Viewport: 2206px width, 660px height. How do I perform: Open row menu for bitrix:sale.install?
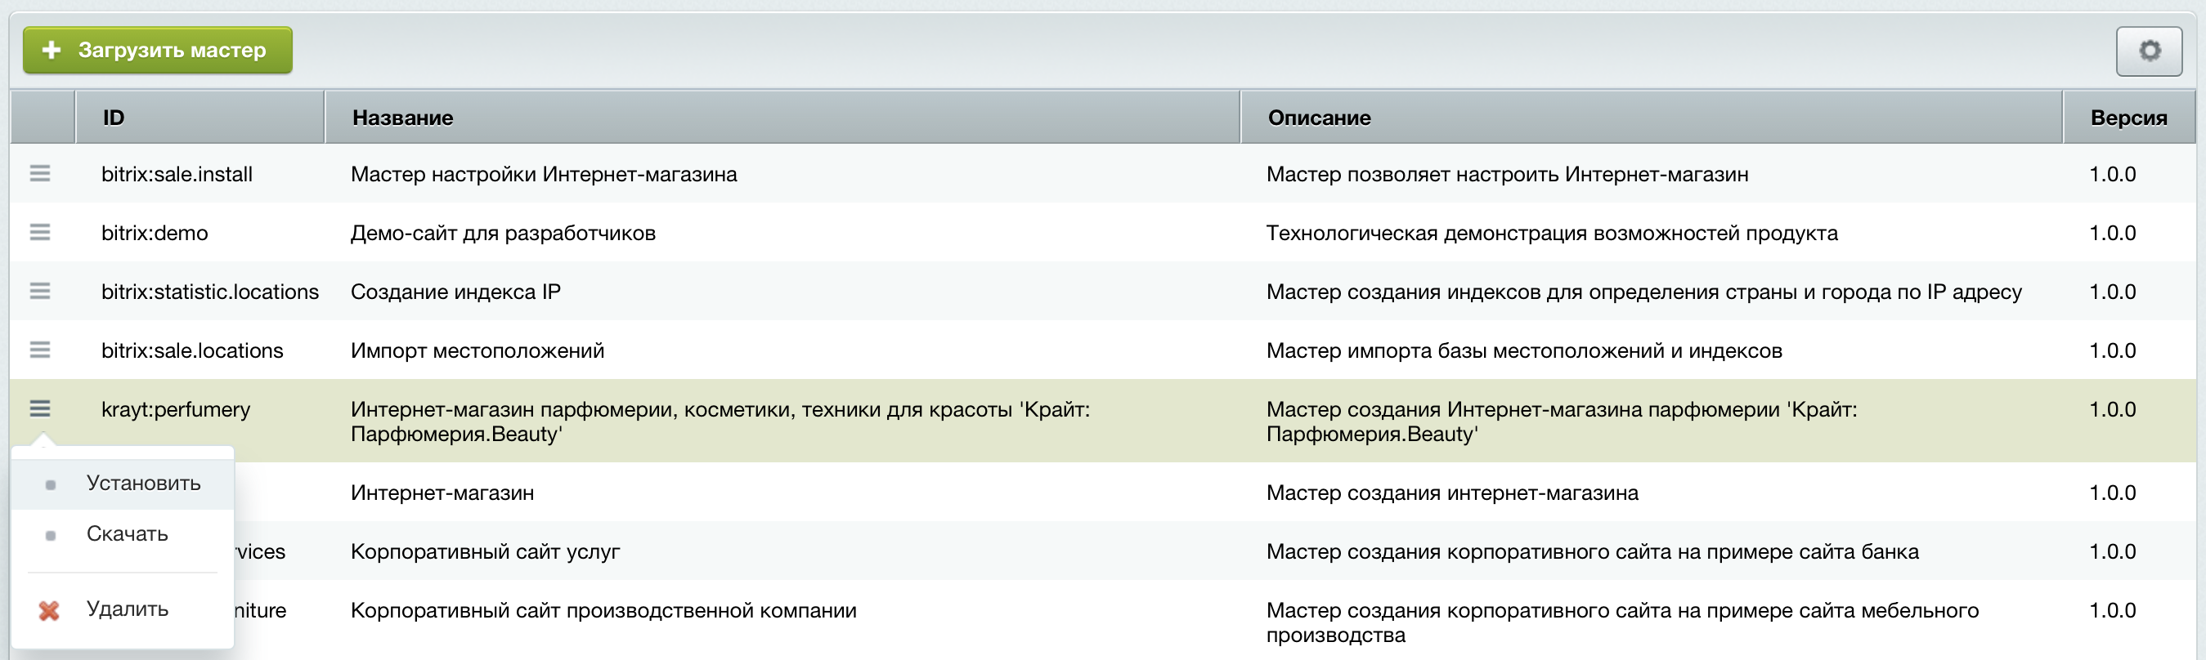point(40,174)
